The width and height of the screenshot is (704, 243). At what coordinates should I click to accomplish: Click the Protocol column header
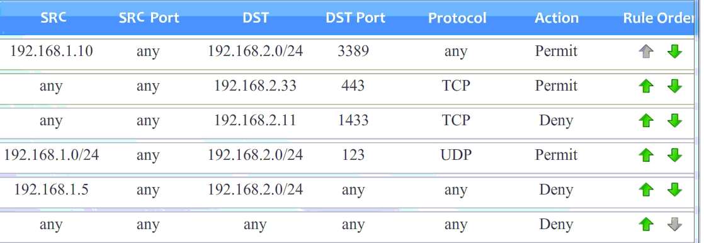[457, 18]
